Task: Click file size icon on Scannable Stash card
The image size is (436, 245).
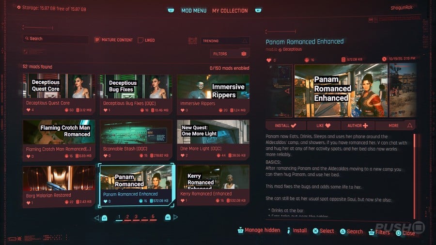Action: pos(152,155)
